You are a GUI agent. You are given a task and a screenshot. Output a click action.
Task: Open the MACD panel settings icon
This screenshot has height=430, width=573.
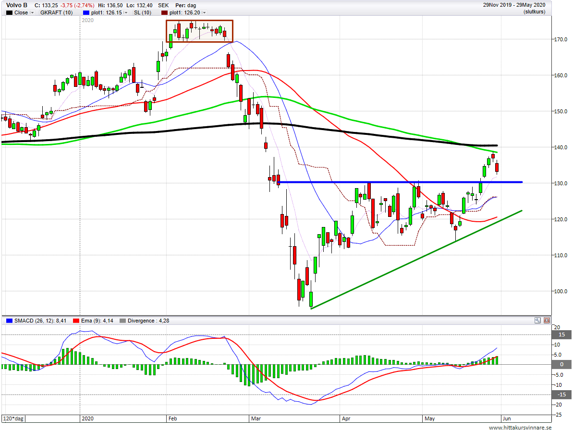(537, 321)
